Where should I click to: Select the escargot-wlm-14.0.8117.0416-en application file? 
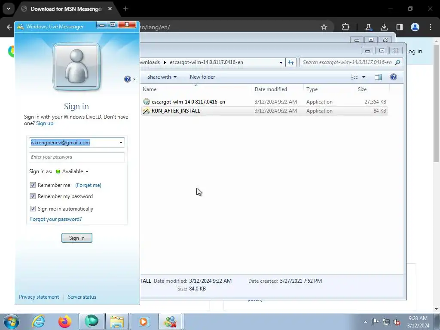pos(264,102)
